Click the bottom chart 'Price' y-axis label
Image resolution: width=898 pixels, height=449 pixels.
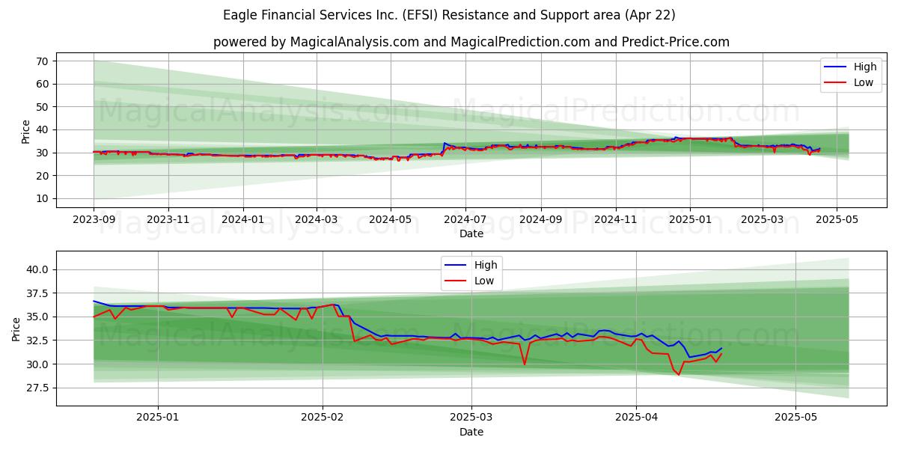(x=16, y=329)
